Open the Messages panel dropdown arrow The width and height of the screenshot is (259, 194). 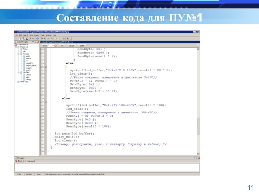coord(195,158)
